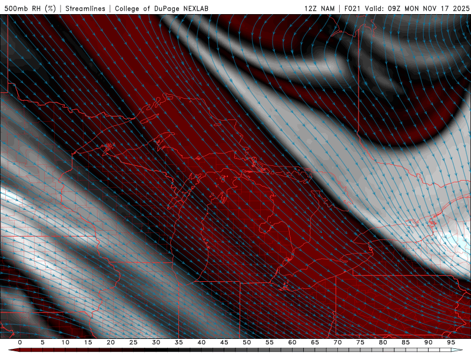Click 'College of DuPage NEXLAB' header text
This screenshot has width=471, height=353.
161,8
